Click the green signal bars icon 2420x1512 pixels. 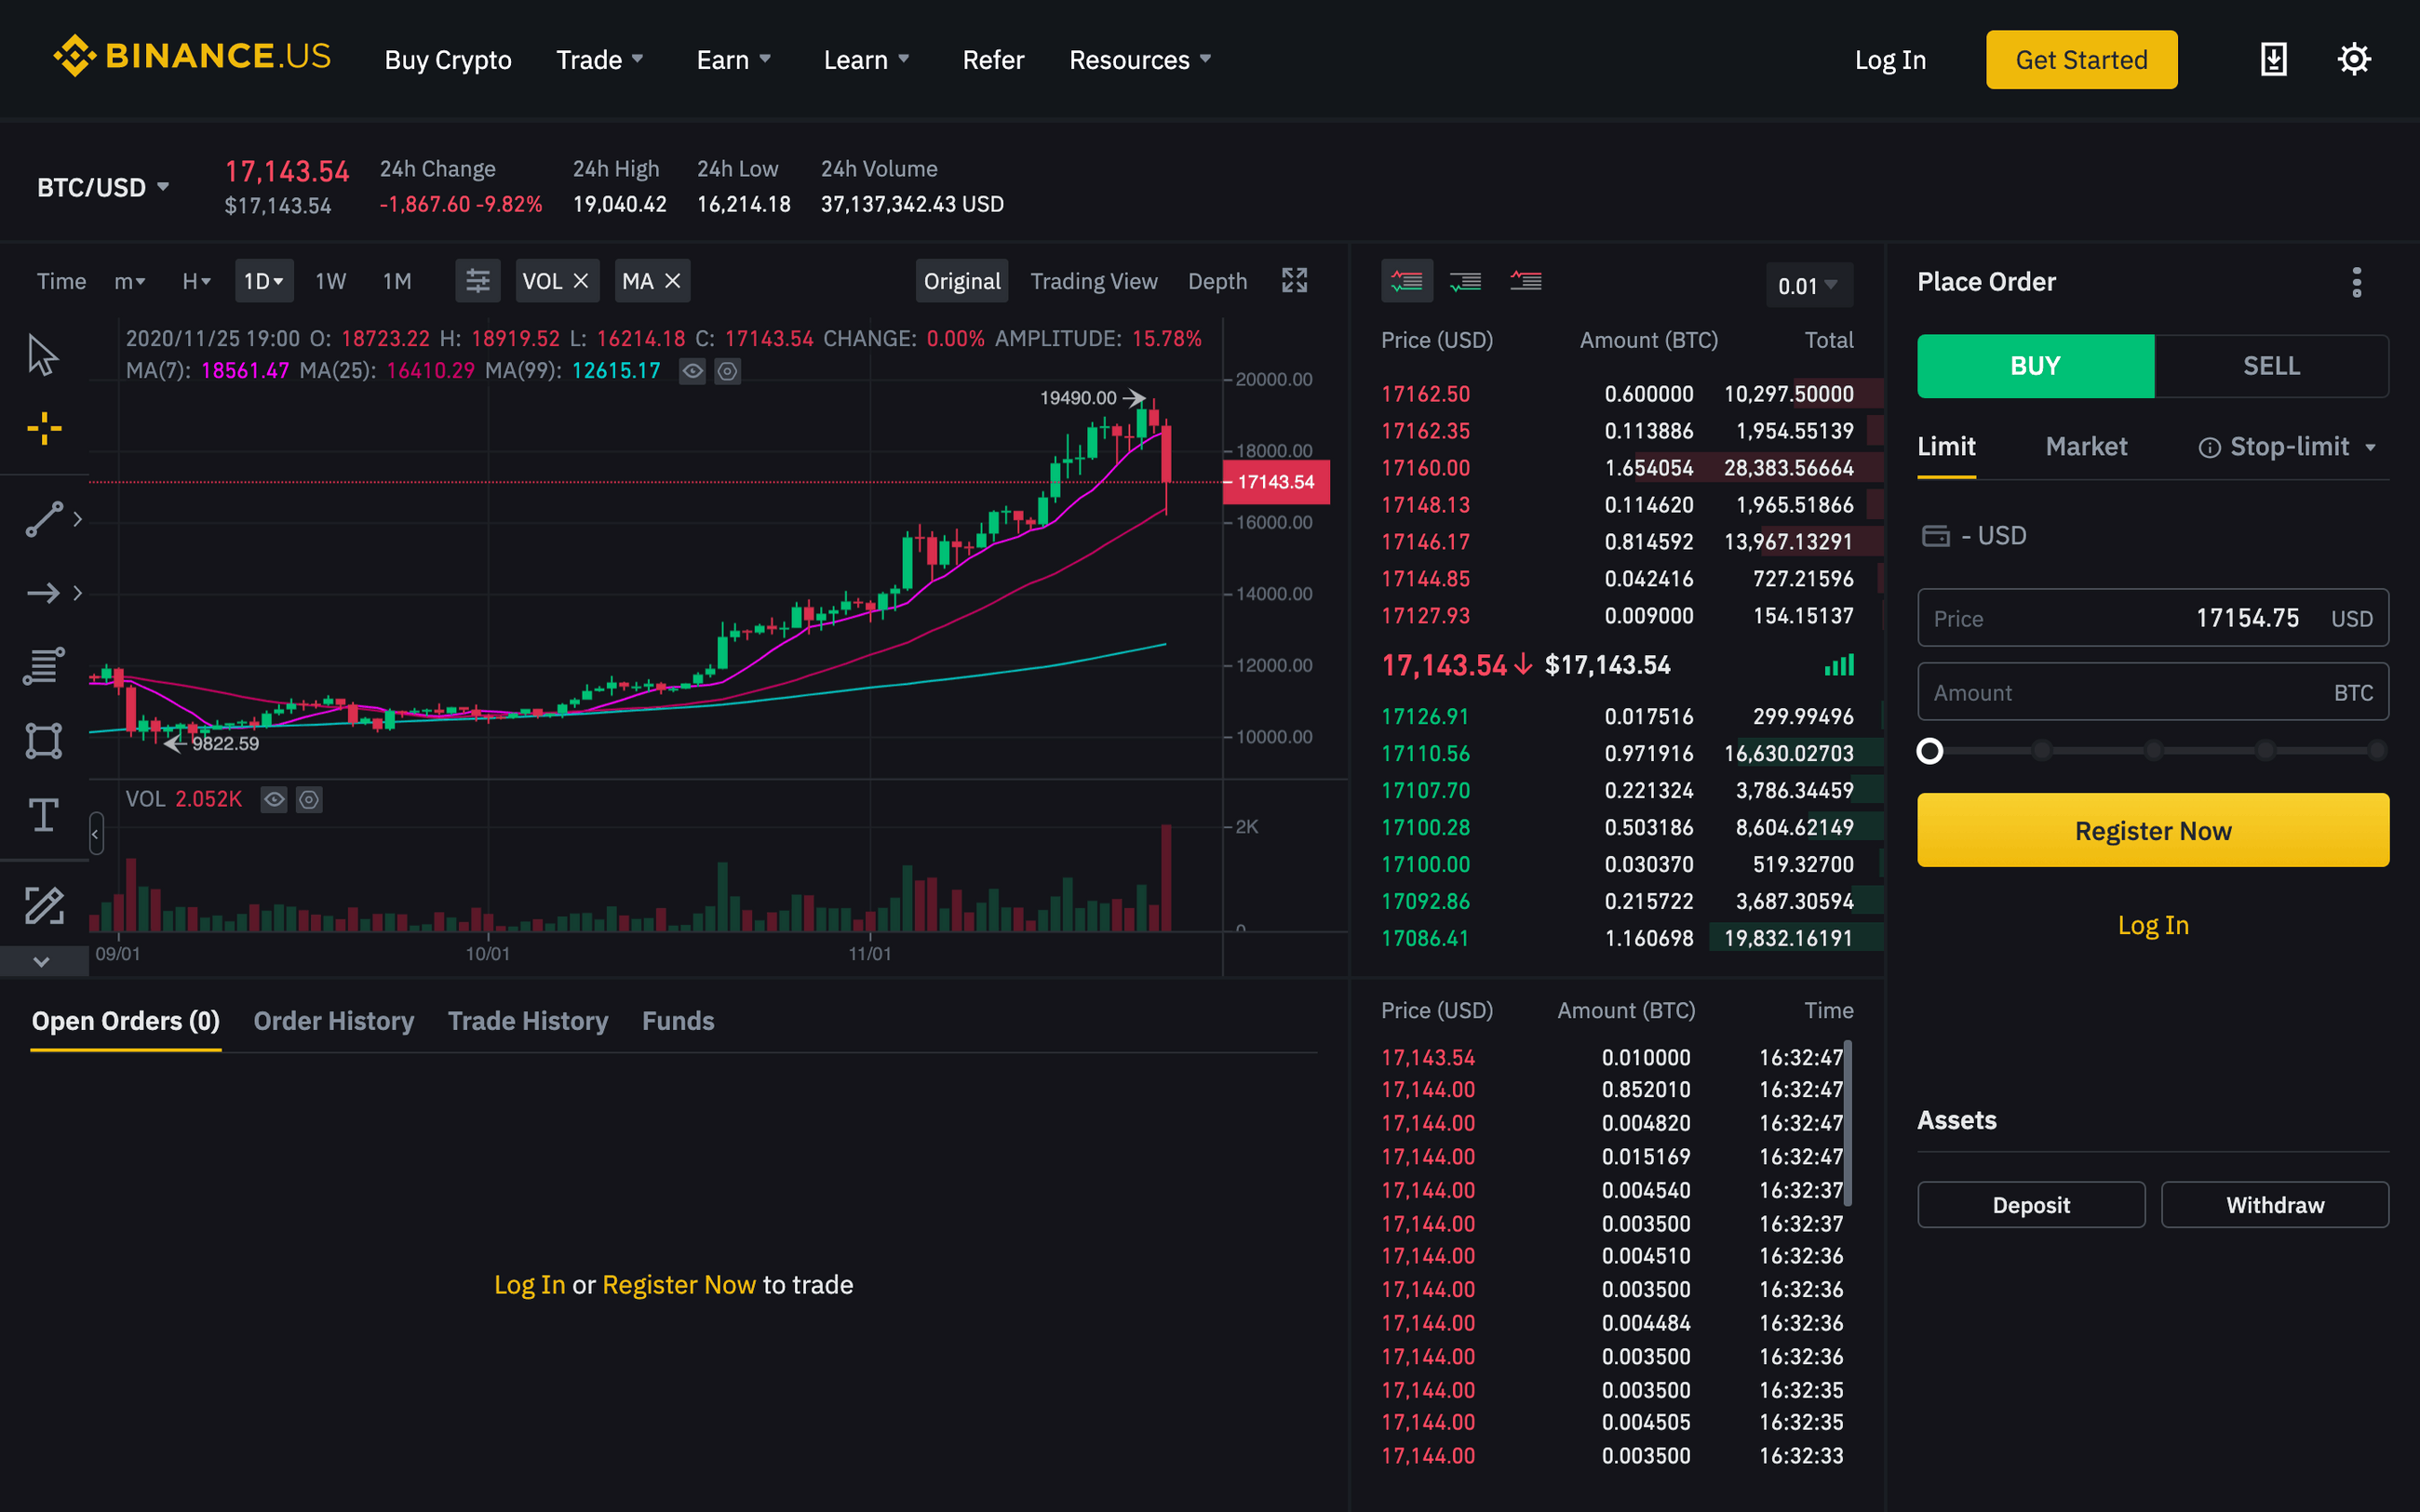pyautogui.click(x=1839, y=665)
